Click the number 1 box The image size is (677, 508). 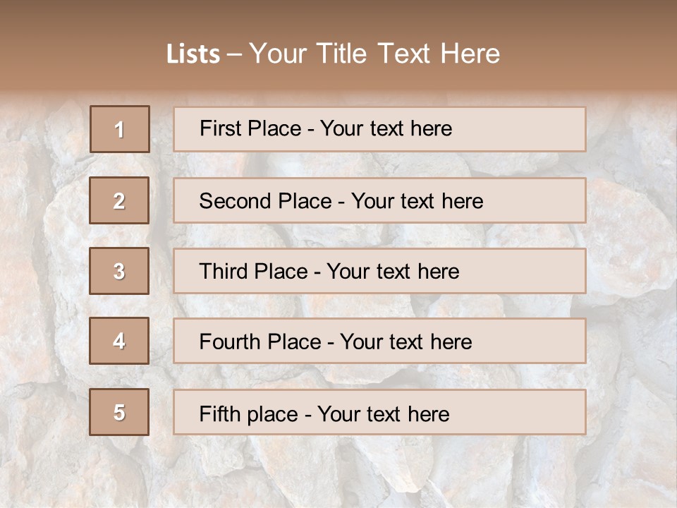[120, 129]
